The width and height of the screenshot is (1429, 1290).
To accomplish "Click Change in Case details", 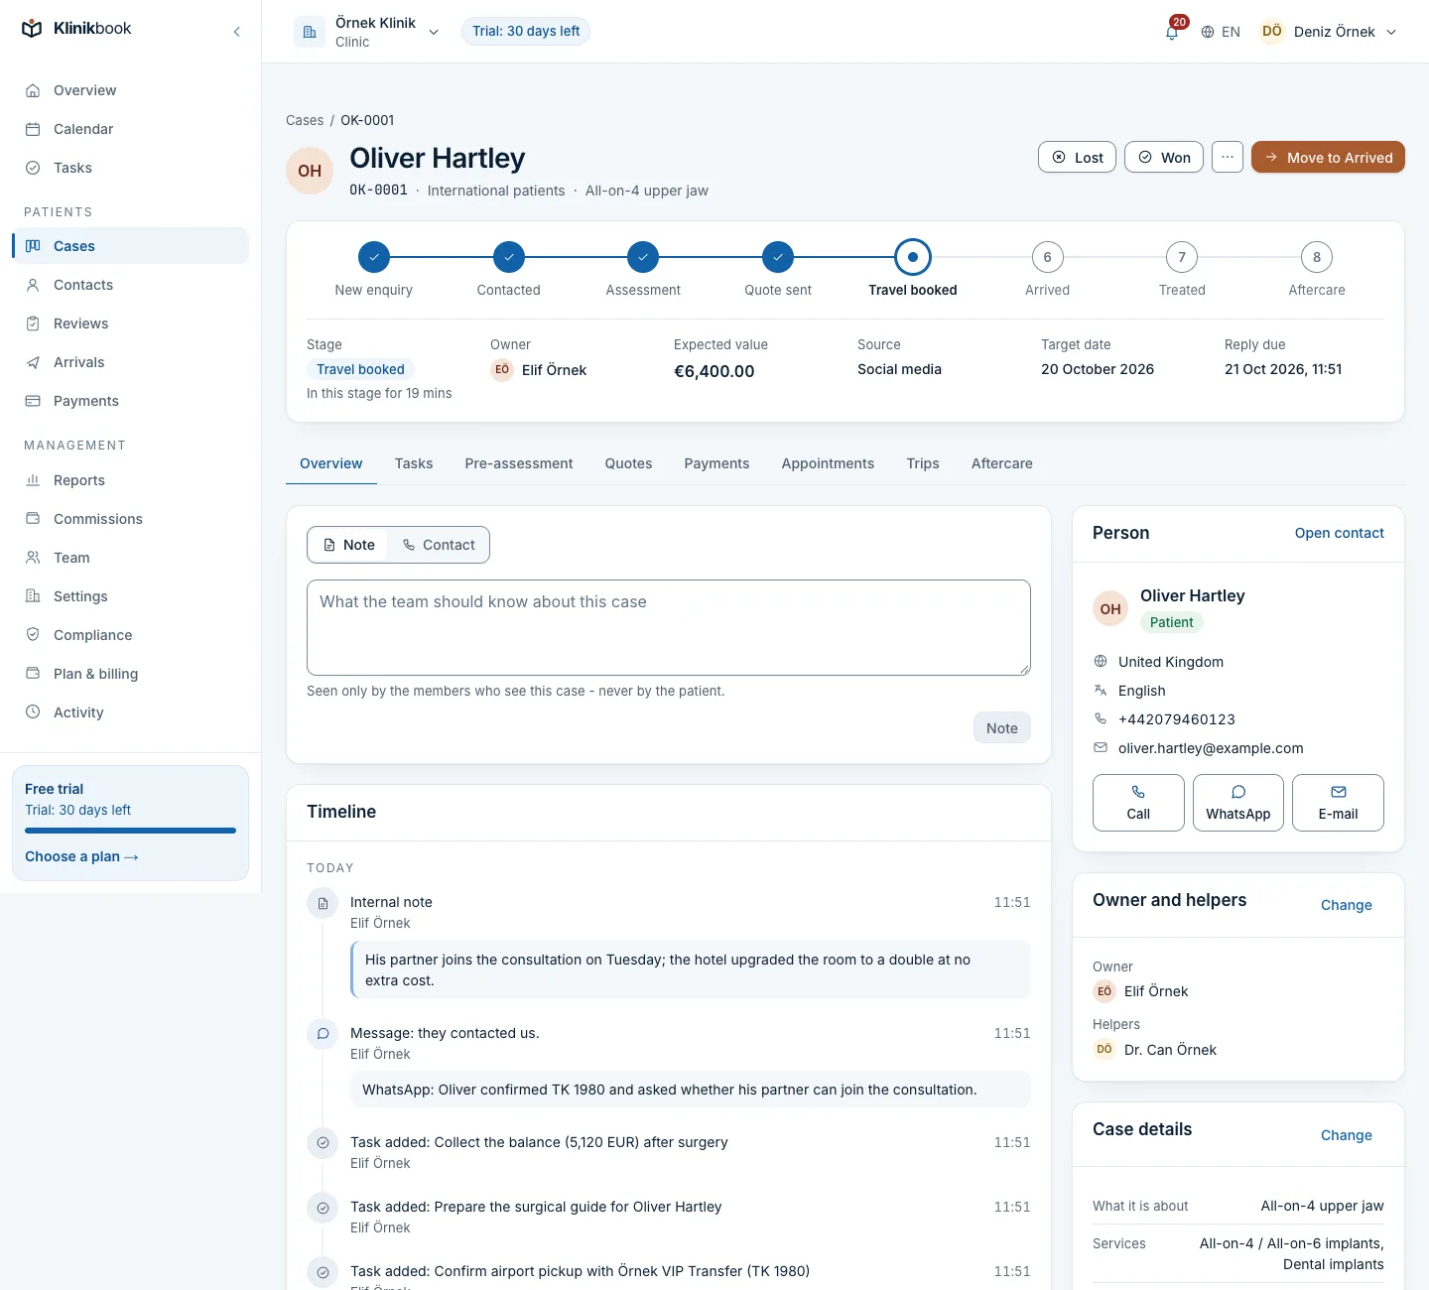I will point(1347,1135).
